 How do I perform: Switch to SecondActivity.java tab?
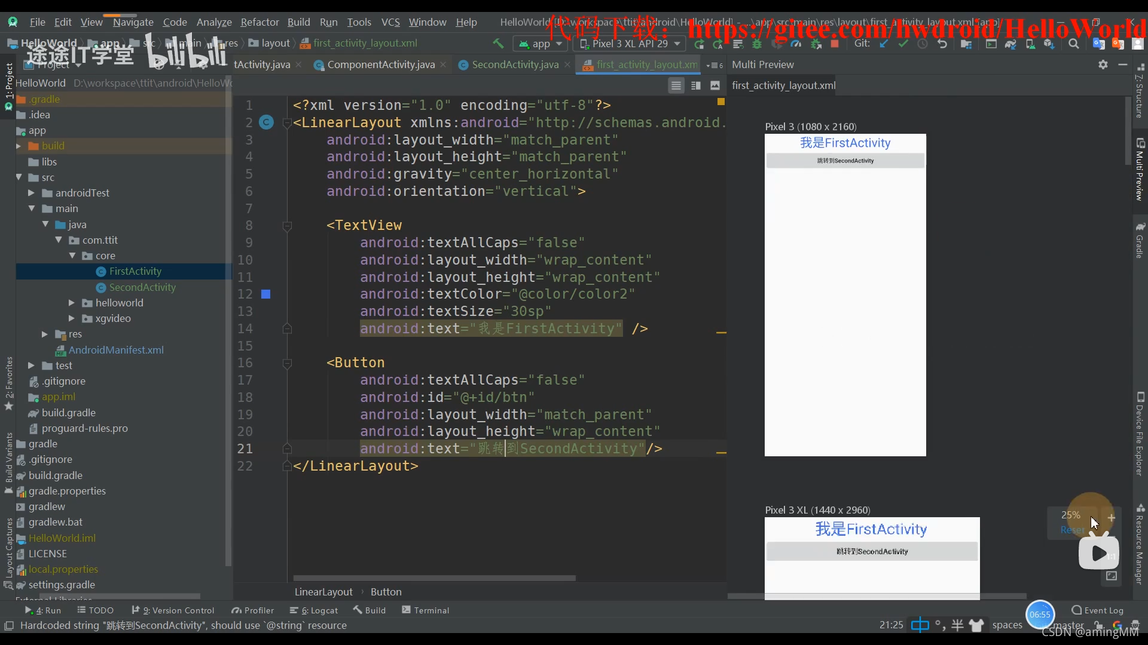pos(515,64)
